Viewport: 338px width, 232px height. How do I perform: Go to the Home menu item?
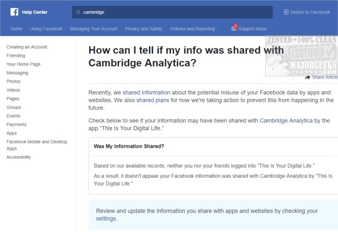click(16, 28)
